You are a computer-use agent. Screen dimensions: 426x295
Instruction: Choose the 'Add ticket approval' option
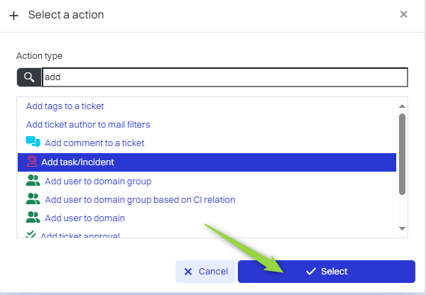80,236
